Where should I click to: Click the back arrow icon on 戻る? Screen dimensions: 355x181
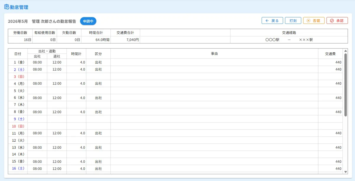[x=267, y=21]
